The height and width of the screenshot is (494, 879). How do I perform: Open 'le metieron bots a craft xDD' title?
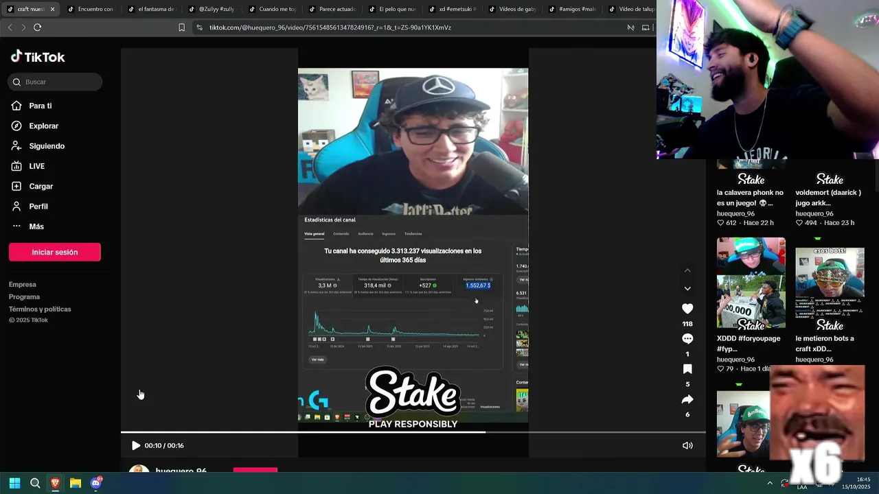[x=825, y=343]
